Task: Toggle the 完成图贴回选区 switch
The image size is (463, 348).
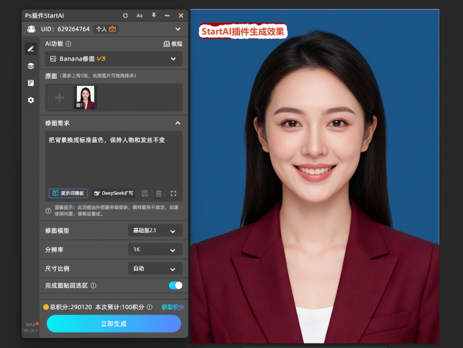Action: (175, 286)
